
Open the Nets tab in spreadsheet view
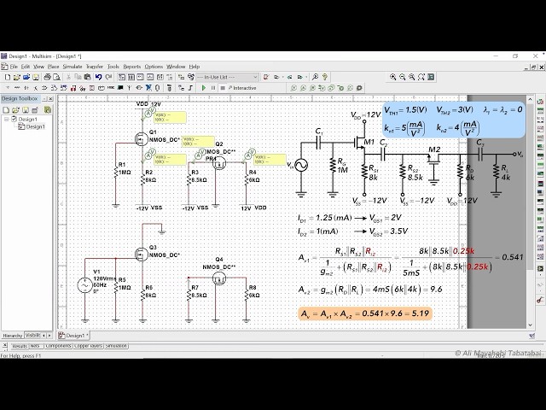pyautogui.click(x=35, y=346)
